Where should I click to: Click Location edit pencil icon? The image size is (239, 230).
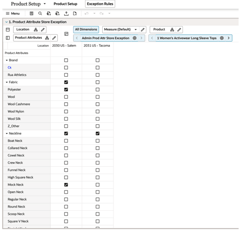[x=43, y=30]
